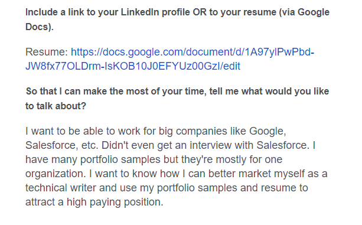Click the "to talk about?" heading line

pyautogui.click(x=56, y=106)
